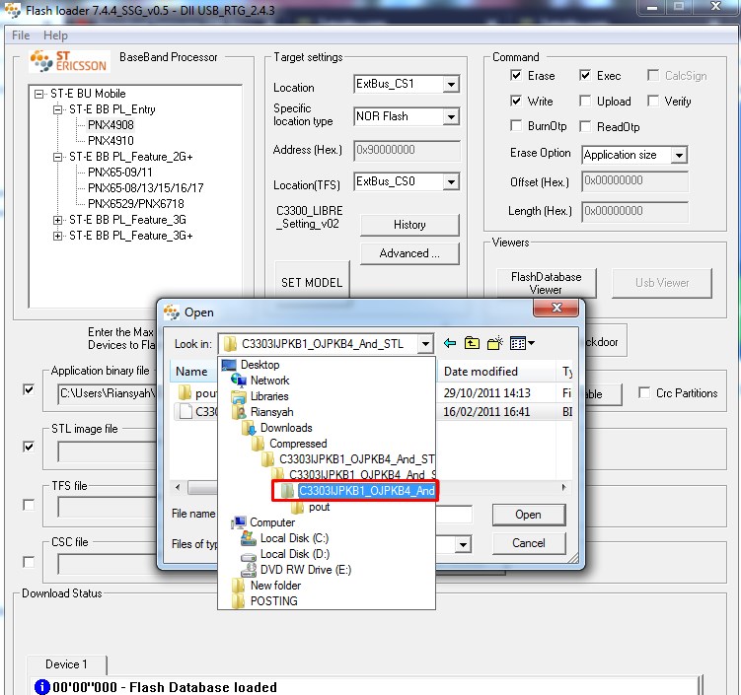Enable the Verify checkbox
Viewport: 741px width, 695px height.
(x=653, y=101)
